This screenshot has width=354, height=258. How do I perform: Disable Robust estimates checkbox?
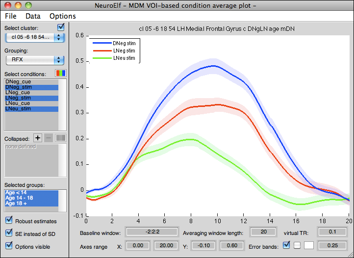coord(9,221)
